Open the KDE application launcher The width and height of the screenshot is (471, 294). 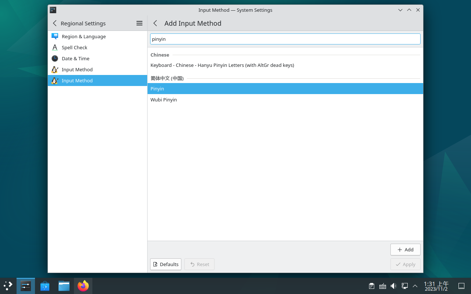[8, 286]
